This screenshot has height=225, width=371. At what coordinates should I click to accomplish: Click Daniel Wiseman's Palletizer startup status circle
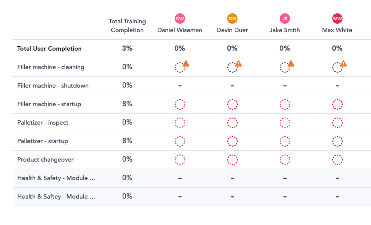click(x=180, y=141)
